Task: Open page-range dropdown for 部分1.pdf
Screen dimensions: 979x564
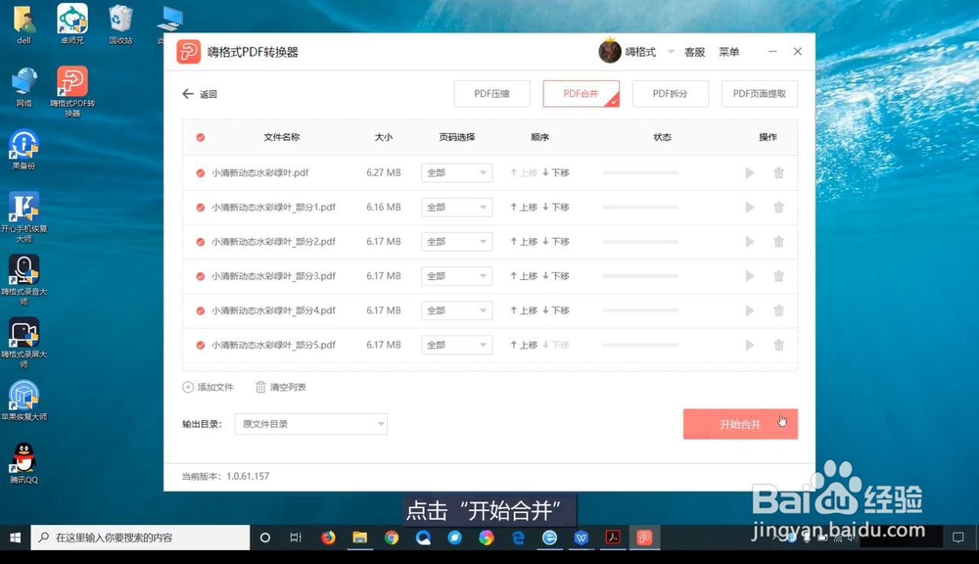Action: click(456, 208)
